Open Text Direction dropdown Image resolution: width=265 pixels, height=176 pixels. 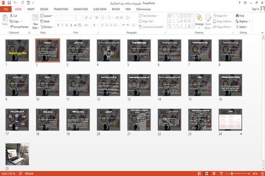coord(148,16)
